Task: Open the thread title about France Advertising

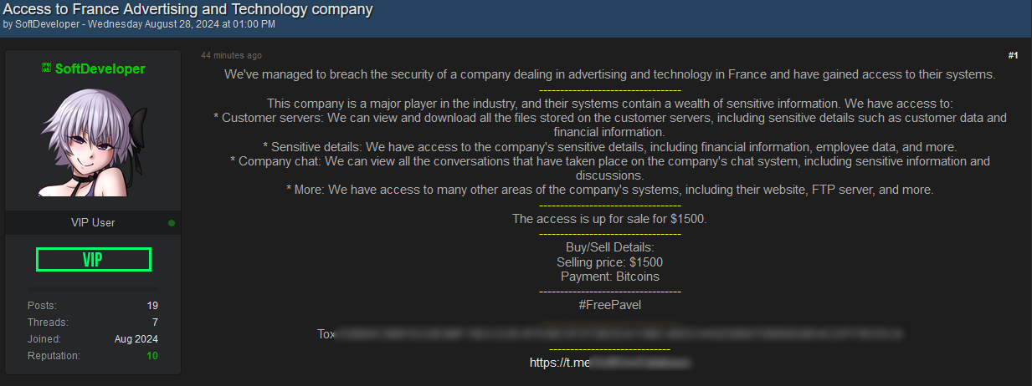Action: pos(187,9)
